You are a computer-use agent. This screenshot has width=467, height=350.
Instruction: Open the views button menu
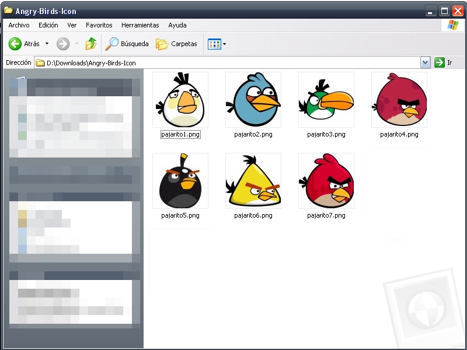click(x=217, y=44)
